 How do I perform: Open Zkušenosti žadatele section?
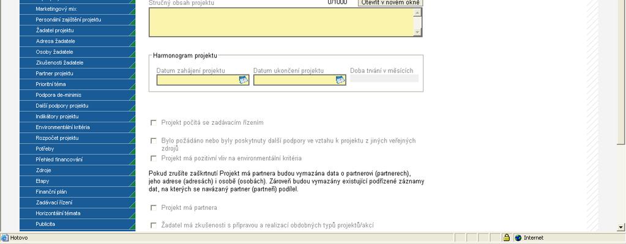[x=78, y=62]
